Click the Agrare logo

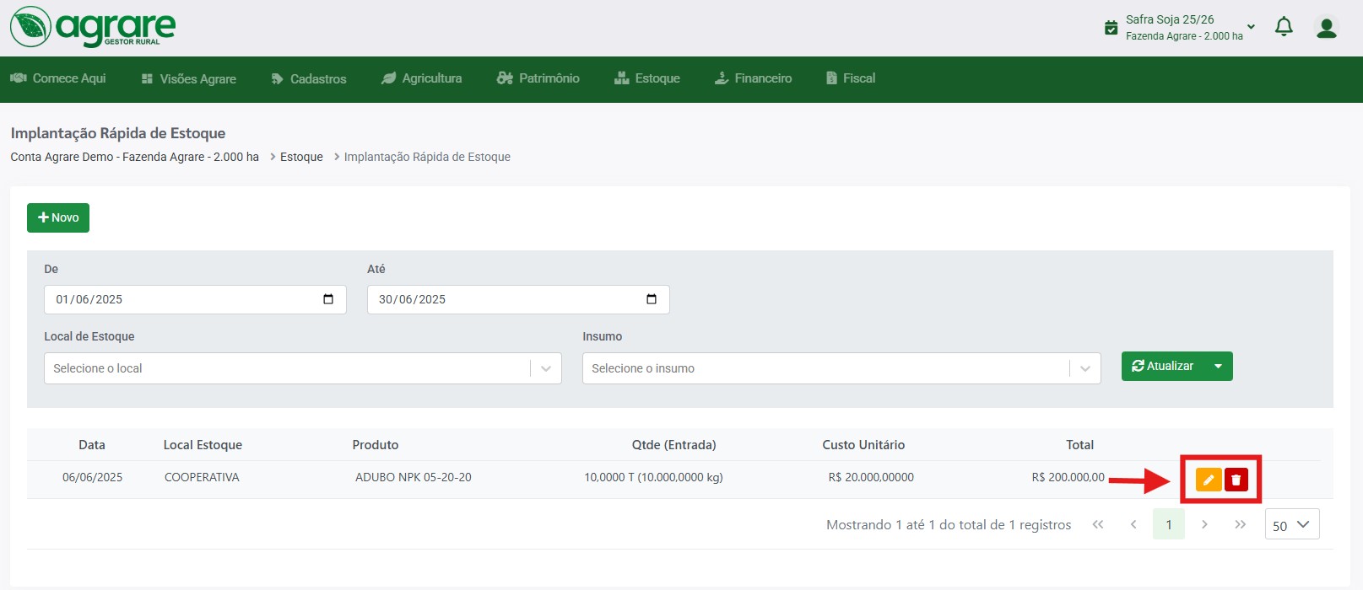click(93, 27)
